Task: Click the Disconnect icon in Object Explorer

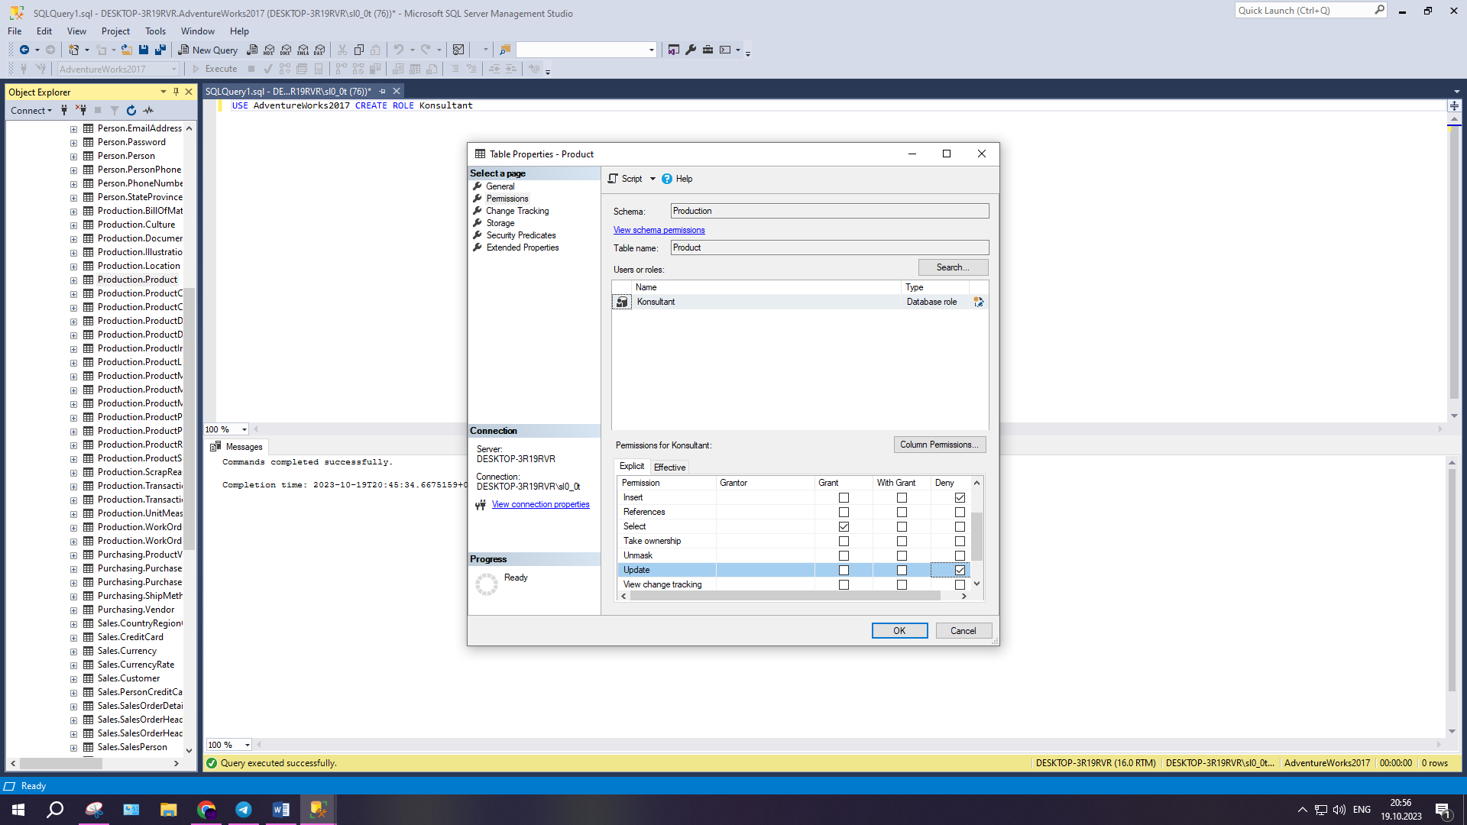Action: pos(81,111)
